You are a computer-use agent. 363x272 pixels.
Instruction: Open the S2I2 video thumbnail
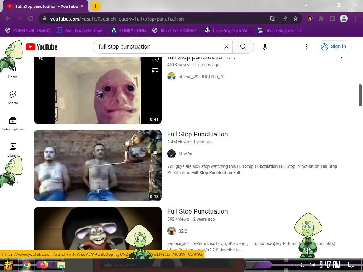98,229
